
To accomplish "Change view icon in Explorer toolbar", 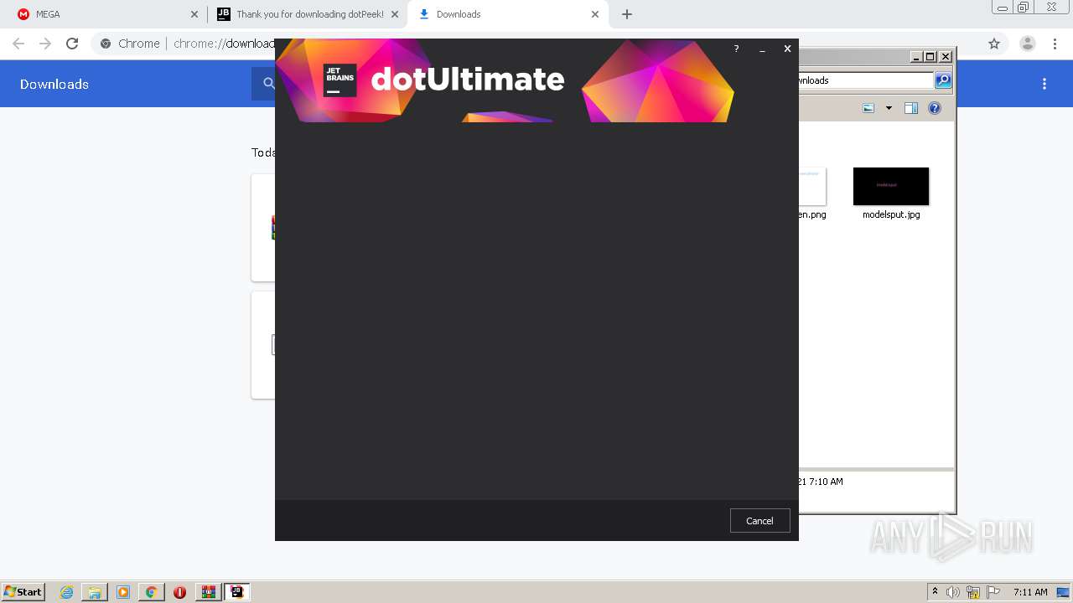I will [x=868, y=108].
